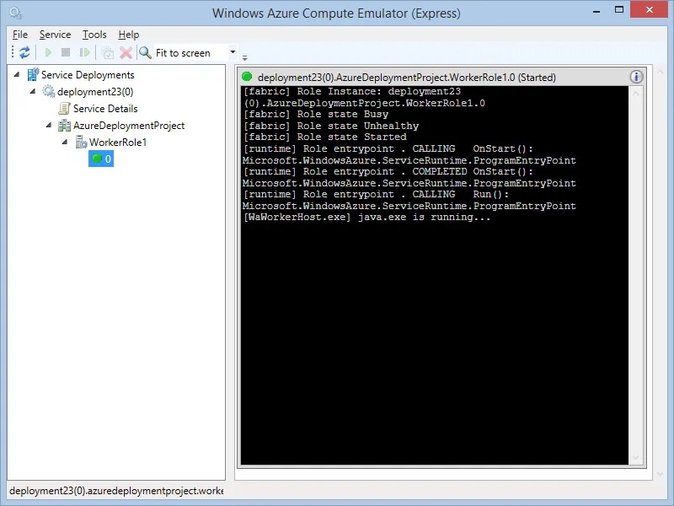Collapse the AzureDeploymentProject tree node
This screenshot has width=674, height=506.
49,125
